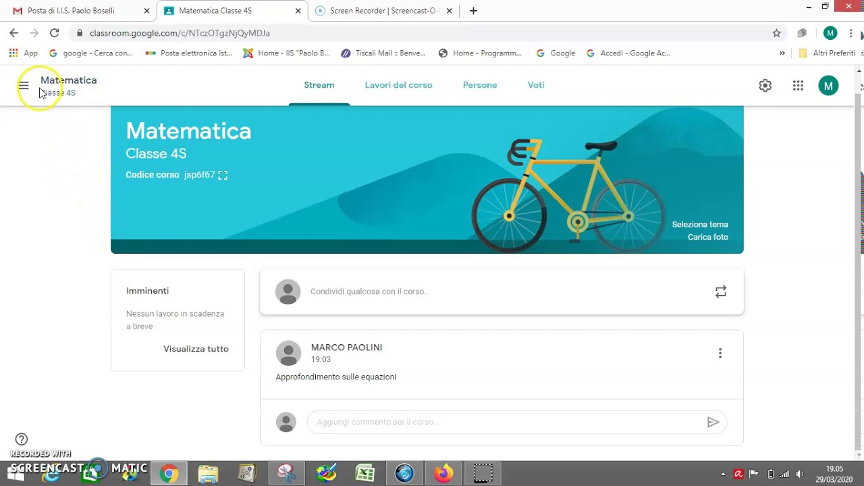Open course settings gear icon
Screen dimensions: 864x486
pos(765,86)
